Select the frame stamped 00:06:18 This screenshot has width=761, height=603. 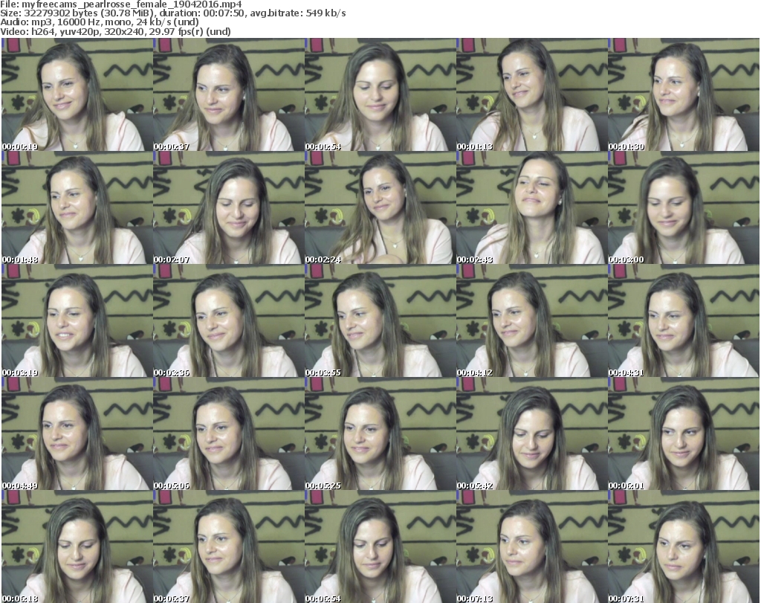pos(77,546)
